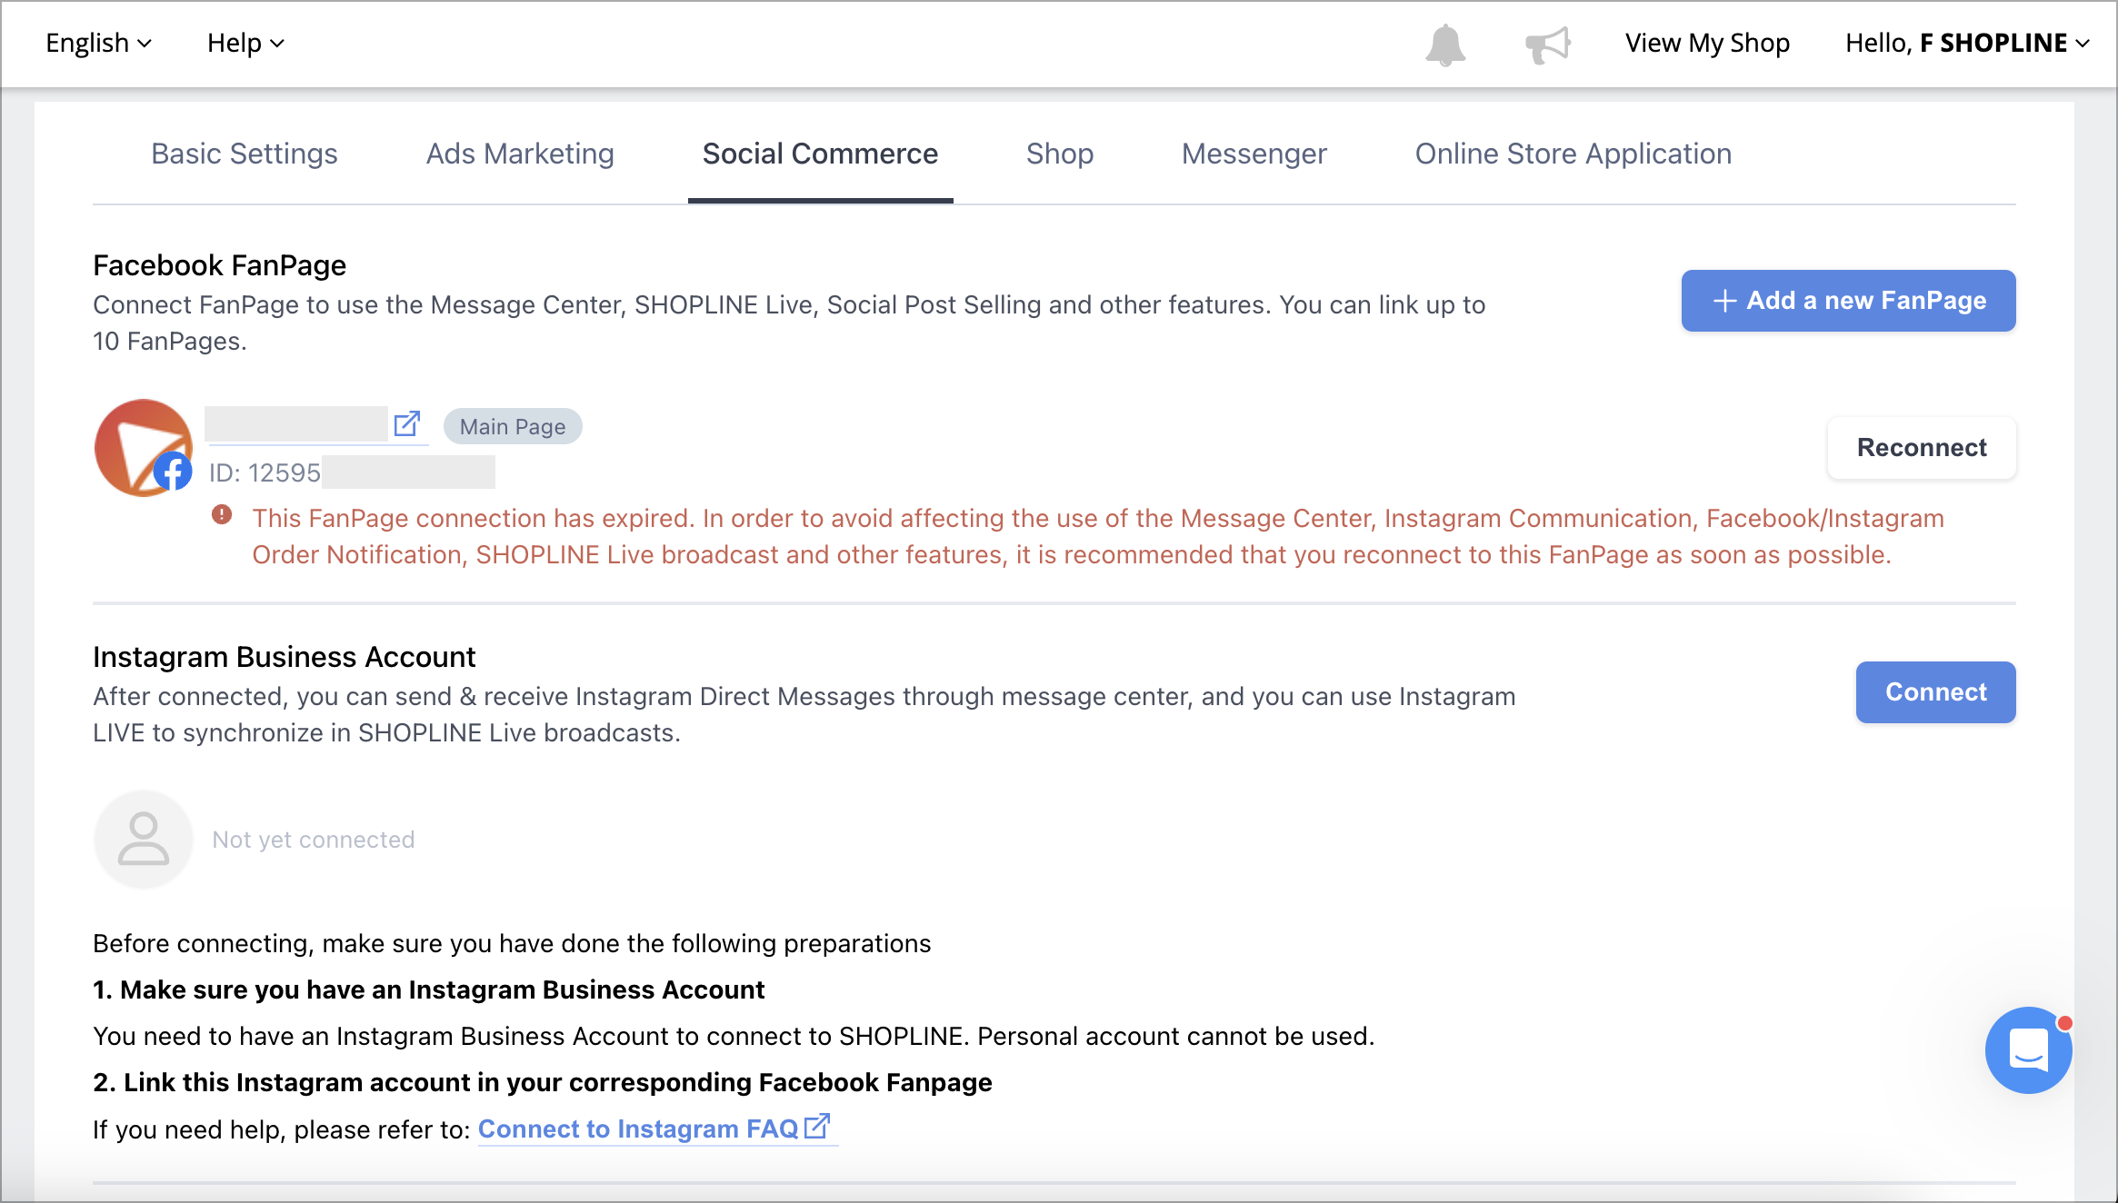Click the Instagram placeholder avatar icon

[144, 839]
